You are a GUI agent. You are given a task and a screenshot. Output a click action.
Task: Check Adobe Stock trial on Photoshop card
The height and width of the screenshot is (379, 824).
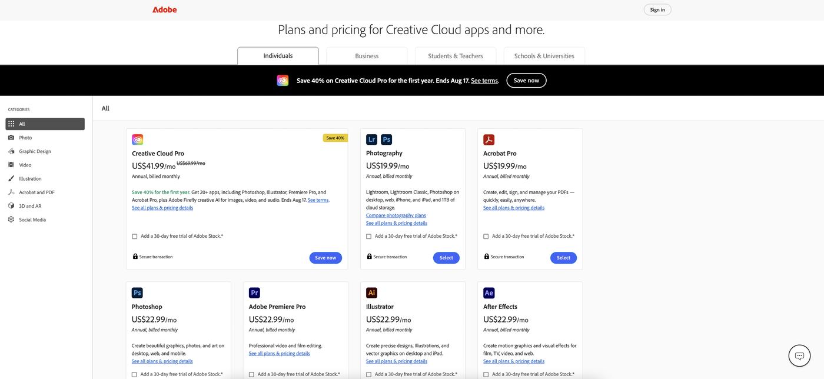coord(134,374)
